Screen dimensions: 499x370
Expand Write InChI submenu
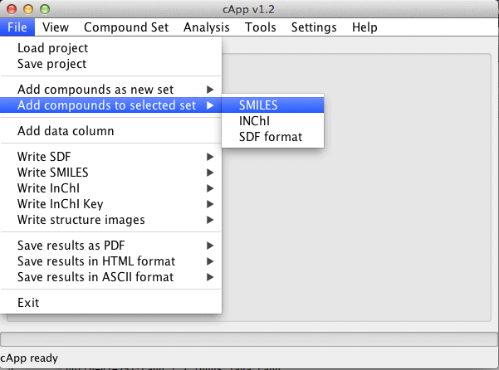point(110,188)
